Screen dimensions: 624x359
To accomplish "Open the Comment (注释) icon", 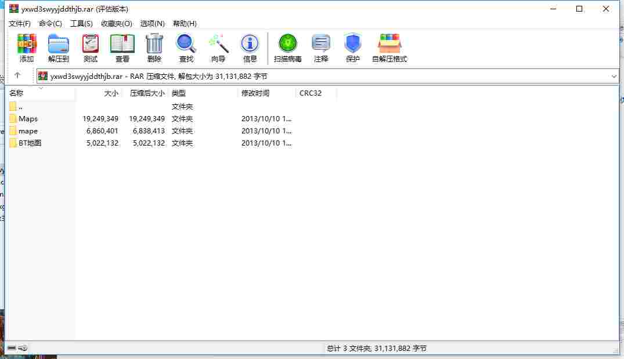I will pos(321,43).
